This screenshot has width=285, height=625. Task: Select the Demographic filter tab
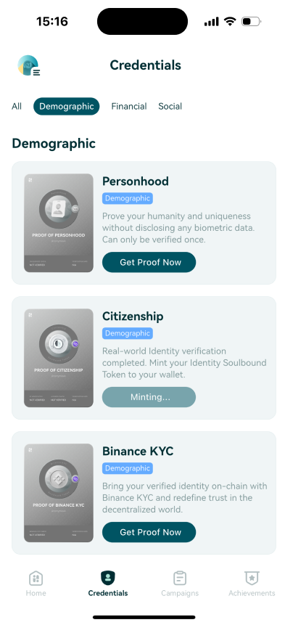click(x=67, y=107)
